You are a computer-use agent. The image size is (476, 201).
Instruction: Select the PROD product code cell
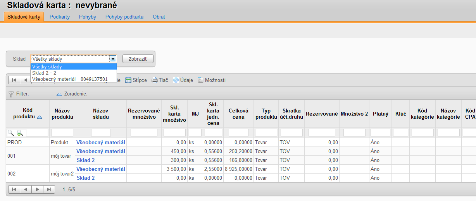[28, 142]
